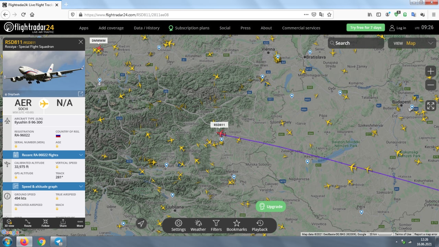Open Bookmarks
The height and width of the screenshot is (247, 439).
click(x=237, y=226)
